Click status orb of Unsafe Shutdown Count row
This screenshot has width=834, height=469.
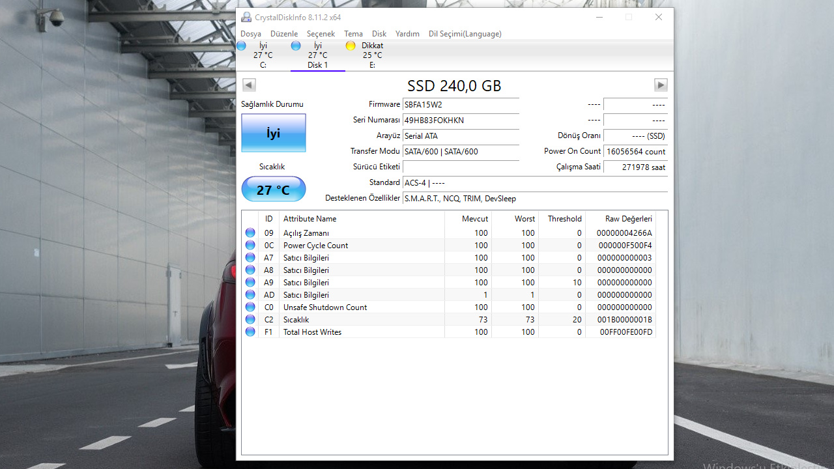250,307
